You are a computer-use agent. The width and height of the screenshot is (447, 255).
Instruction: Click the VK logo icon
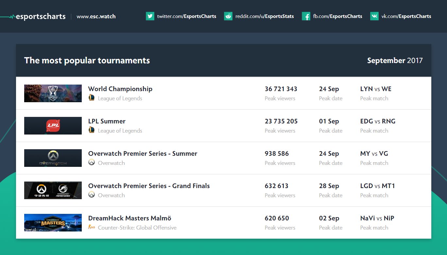(374, 16)
